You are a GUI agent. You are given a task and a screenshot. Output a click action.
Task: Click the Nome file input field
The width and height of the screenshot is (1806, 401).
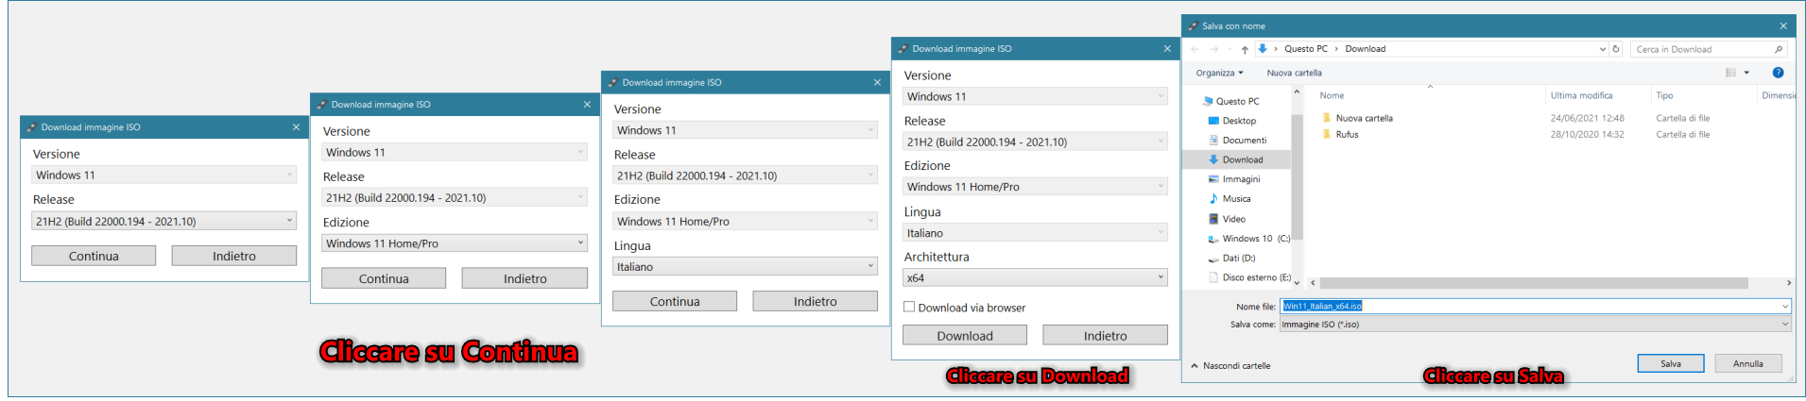pyautogui.click(x=1530, y=306)
